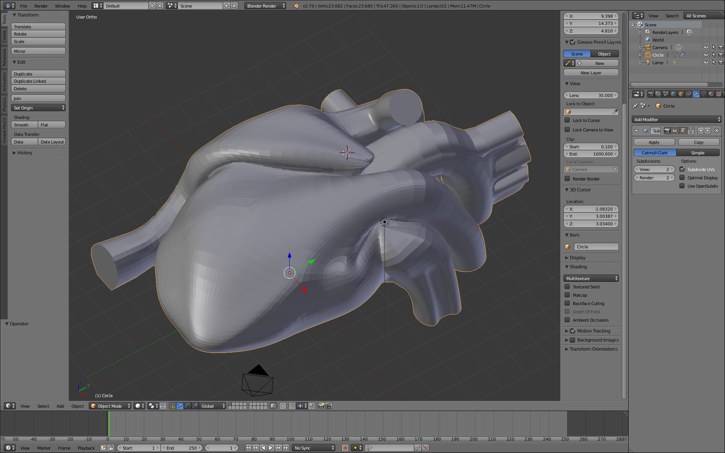Expand the History panel
This screenshot has width=725, height=453.
coord(14,153)
